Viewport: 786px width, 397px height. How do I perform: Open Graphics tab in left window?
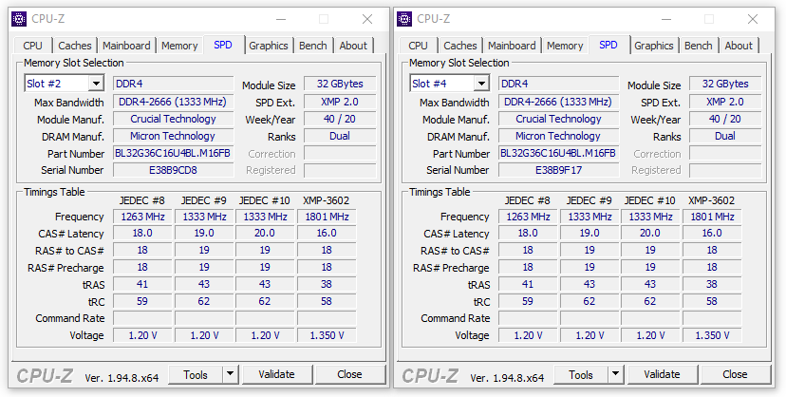point(269,46)
